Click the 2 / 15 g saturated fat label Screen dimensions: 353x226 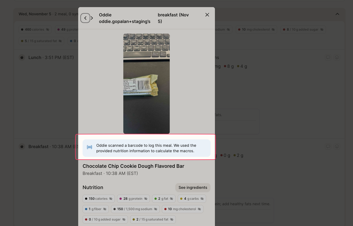pyautogui.click(x=153, y=219)
